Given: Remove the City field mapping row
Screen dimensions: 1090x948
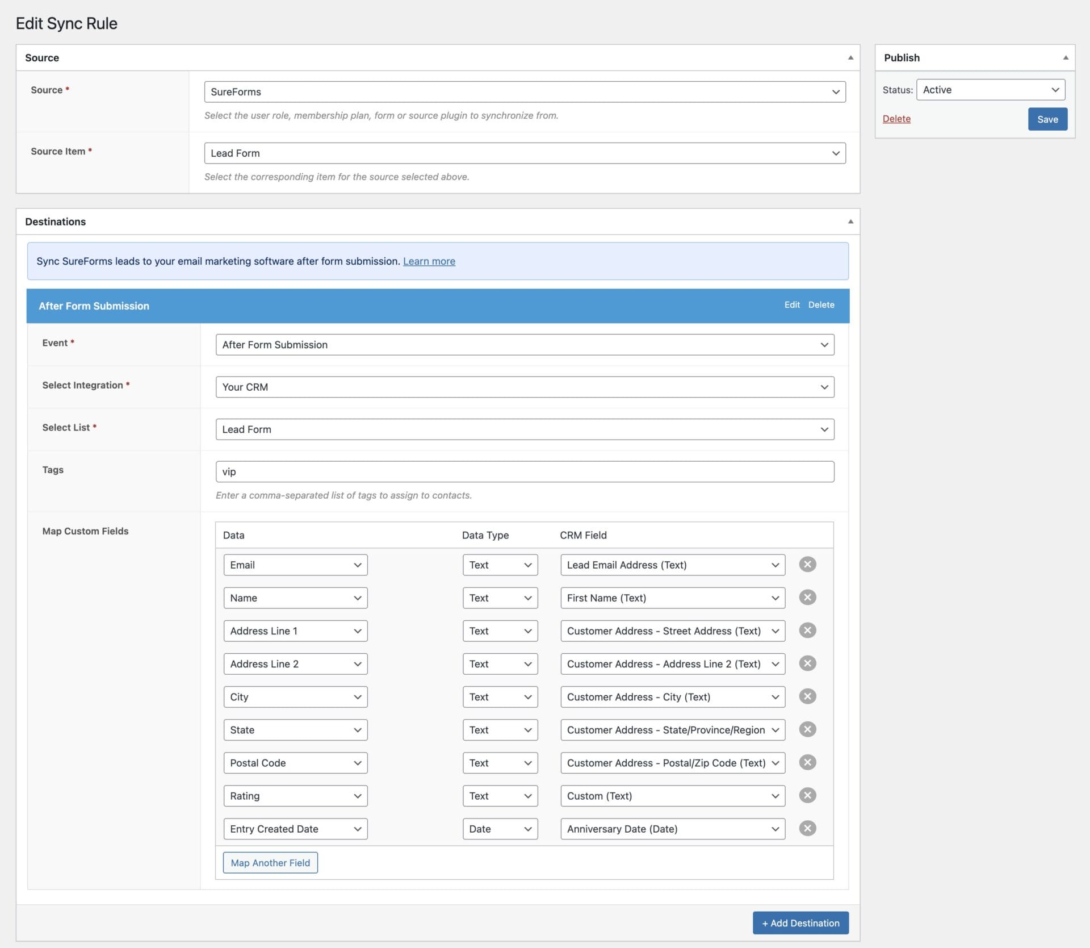Looking at the screenshot, I should pos(807,696).
